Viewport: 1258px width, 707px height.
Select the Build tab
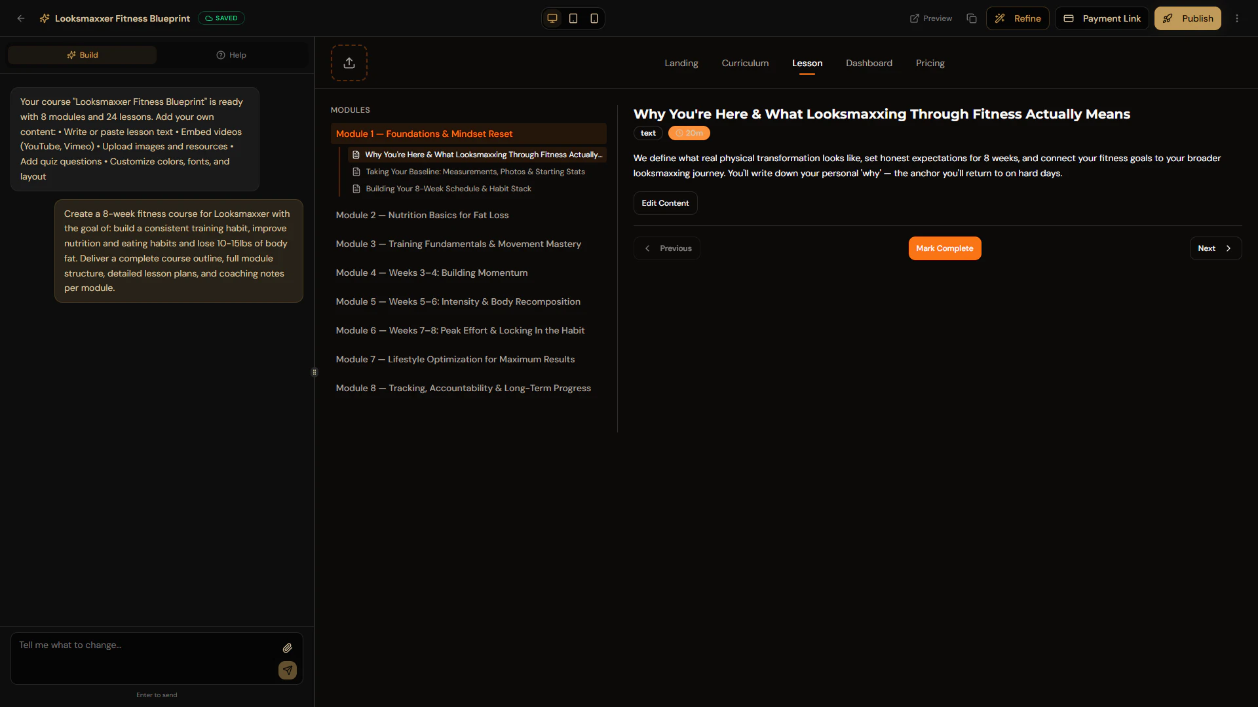[82, 55]
